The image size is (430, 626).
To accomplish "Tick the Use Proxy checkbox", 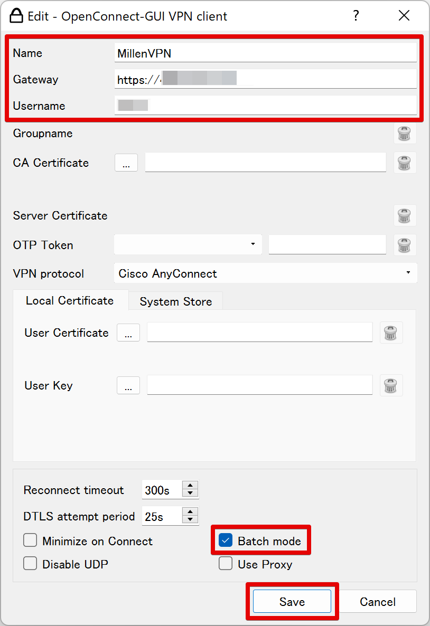I will 226,564.
